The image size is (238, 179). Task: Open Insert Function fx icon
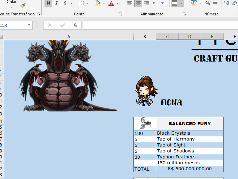(x=75, y=25)
